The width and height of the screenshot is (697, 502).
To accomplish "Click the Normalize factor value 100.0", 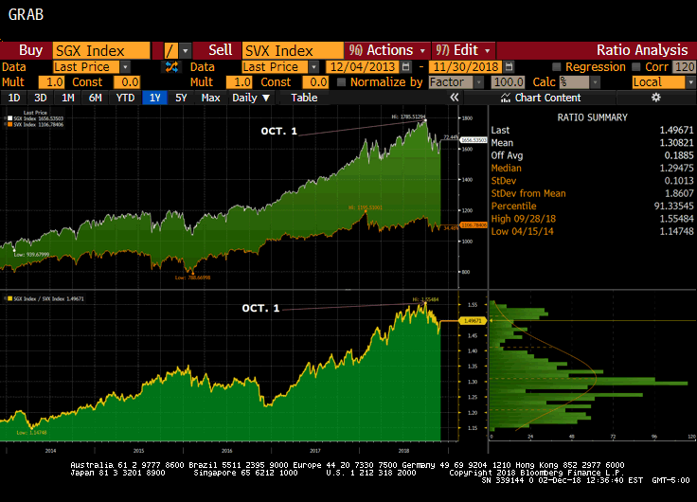I will coord(508,82).
